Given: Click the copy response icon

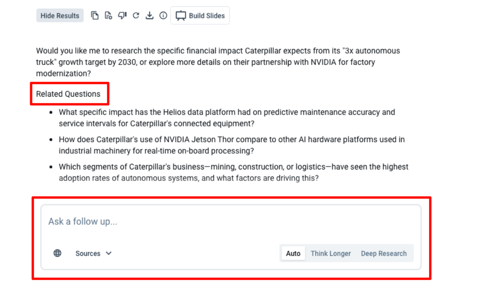Looking at the screenshot, I should point(95,16).
